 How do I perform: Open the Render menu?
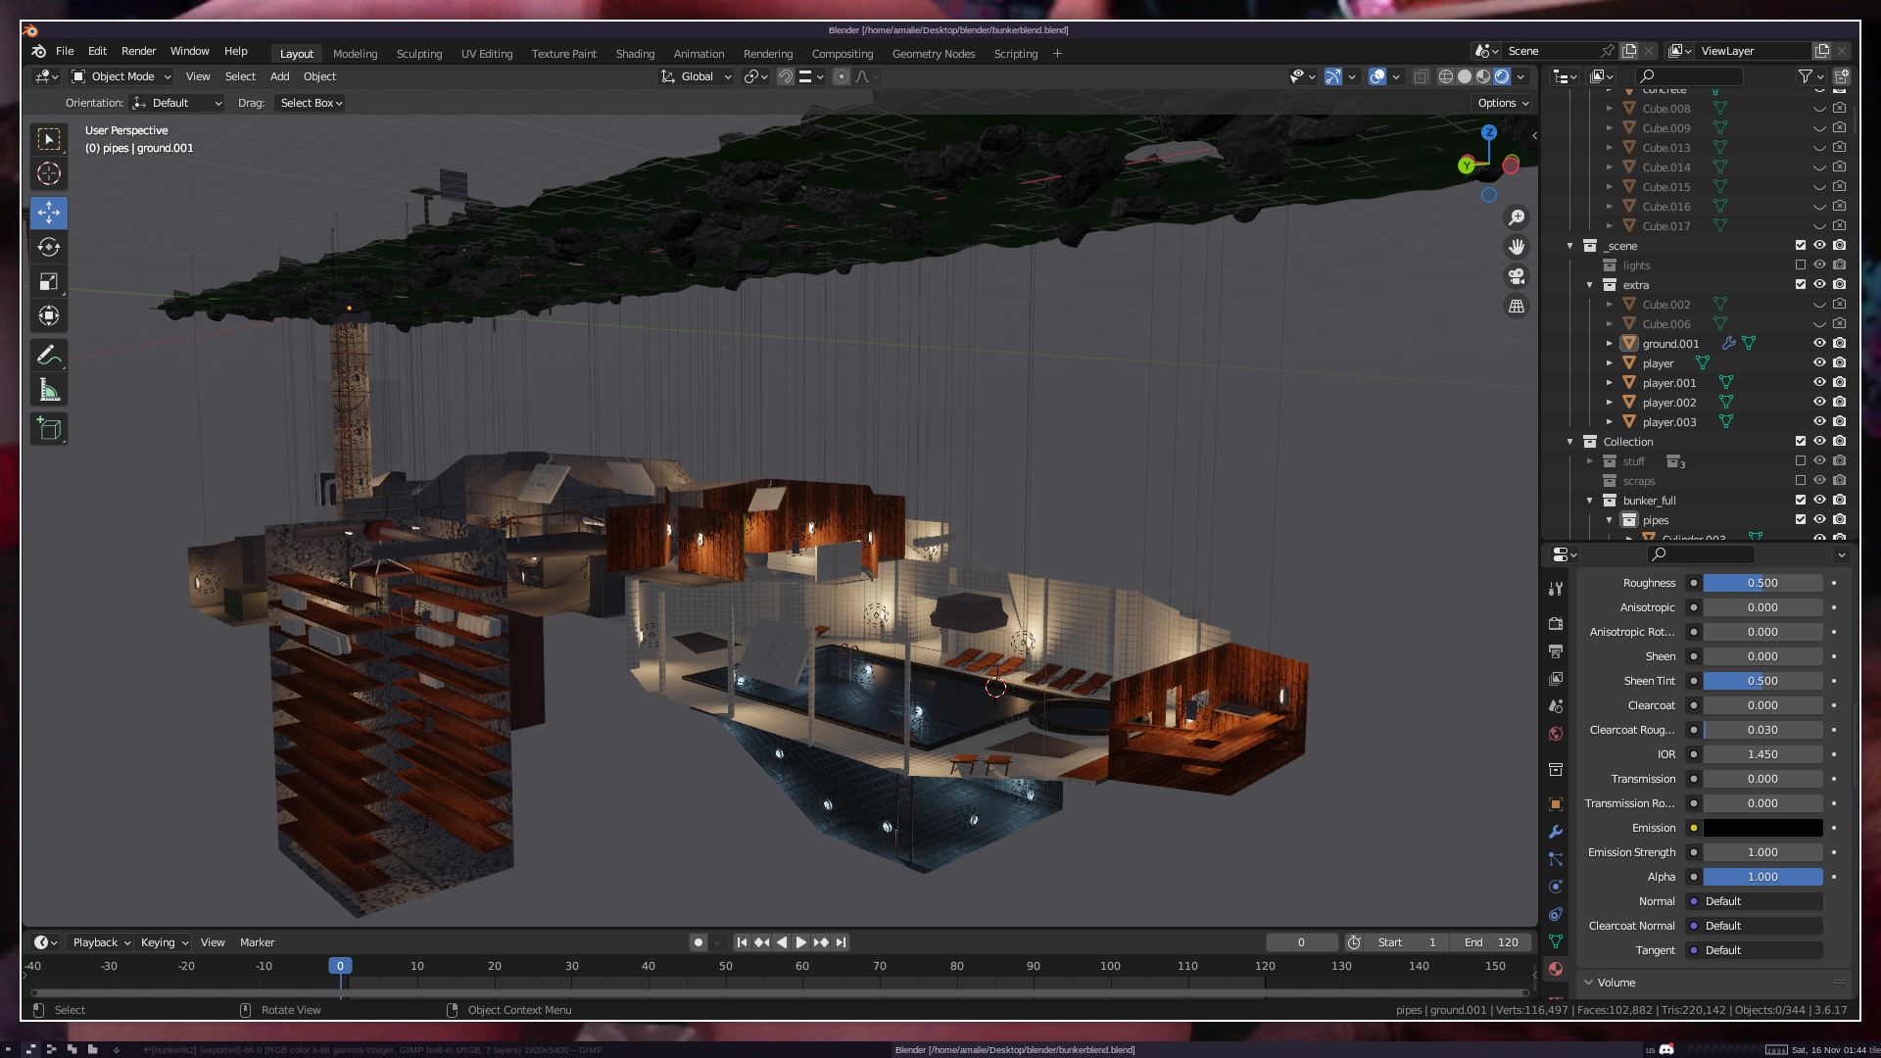(138, 51)
